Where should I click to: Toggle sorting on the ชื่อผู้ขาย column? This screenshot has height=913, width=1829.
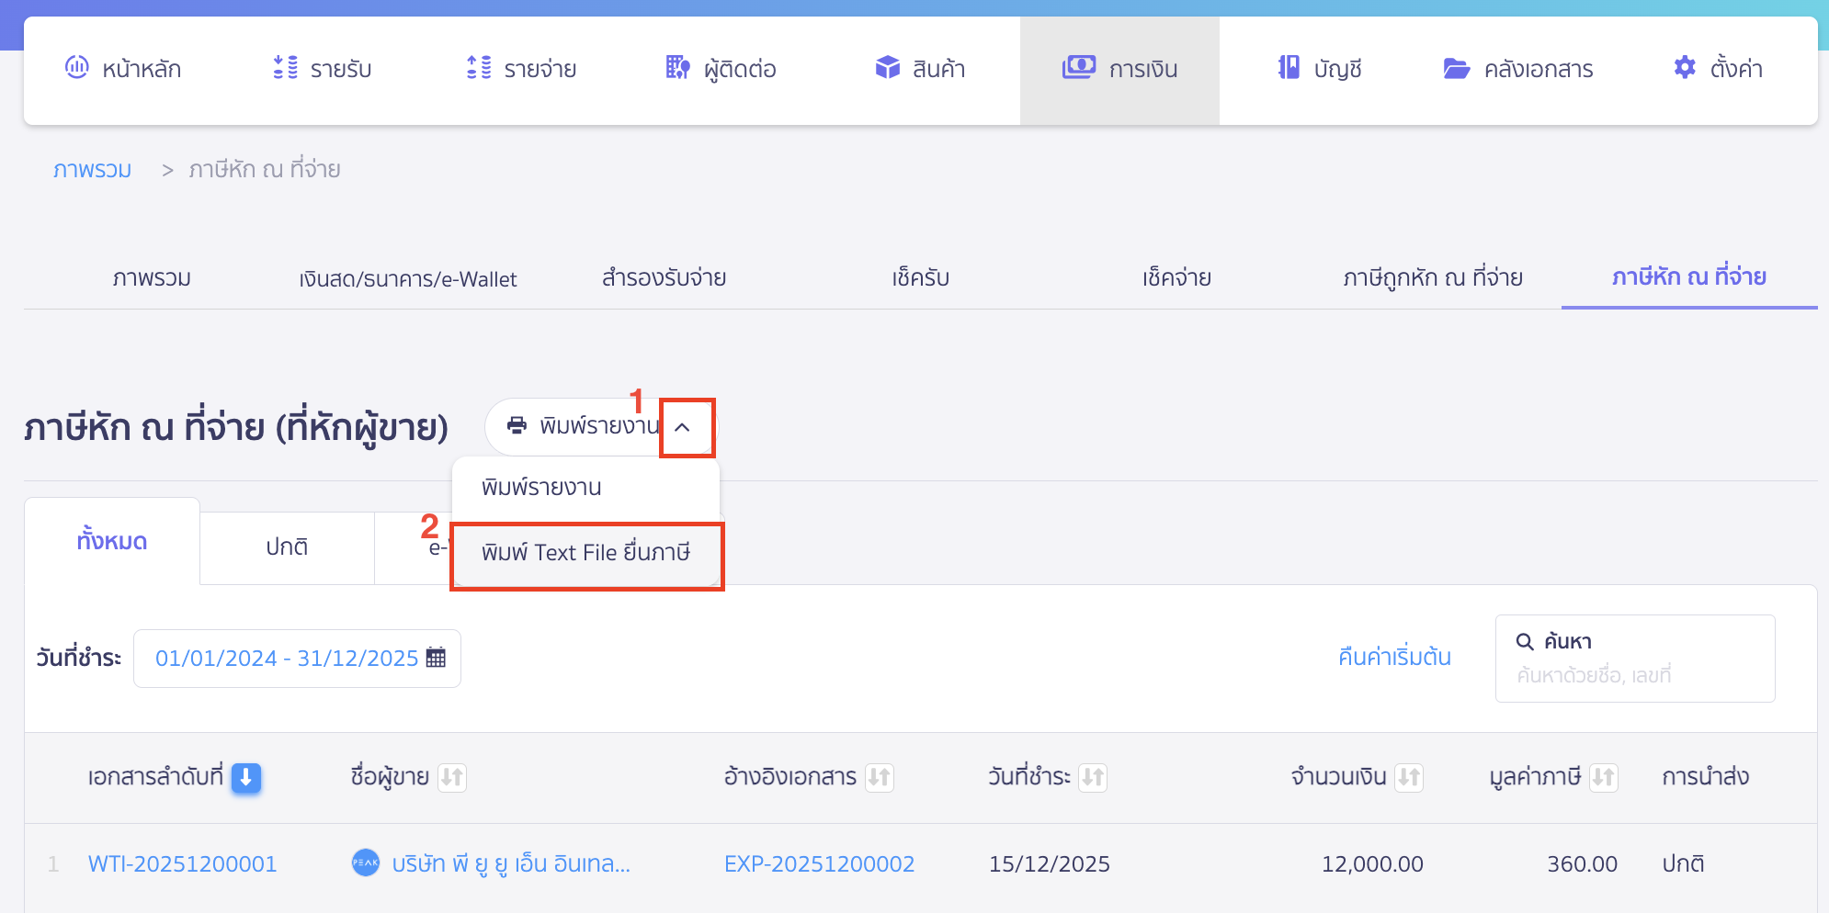click(x=452, y=777)
